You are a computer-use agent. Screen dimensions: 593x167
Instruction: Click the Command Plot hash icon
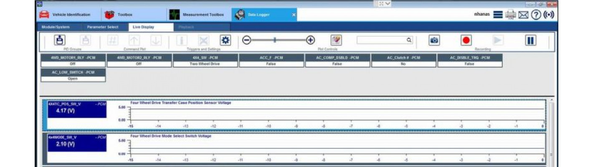point(113,40)
